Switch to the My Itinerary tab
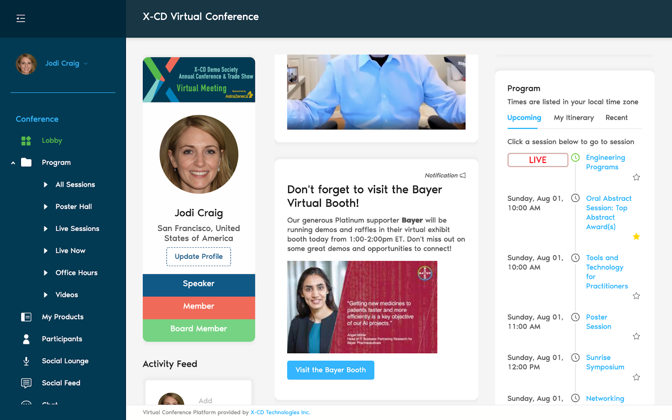Viewport: 672px width, 420px height. pos(574,118)
